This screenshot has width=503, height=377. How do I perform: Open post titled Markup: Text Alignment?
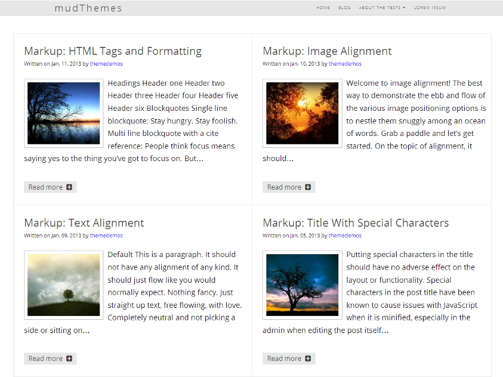[x=83, y=223]
